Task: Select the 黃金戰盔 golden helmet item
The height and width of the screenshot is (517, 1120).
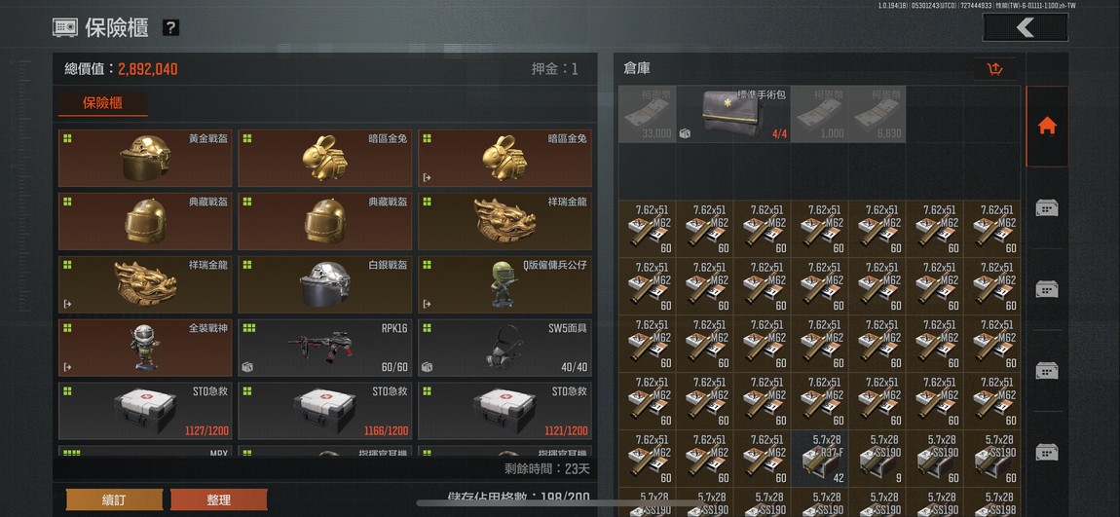Action: point(145,159)
